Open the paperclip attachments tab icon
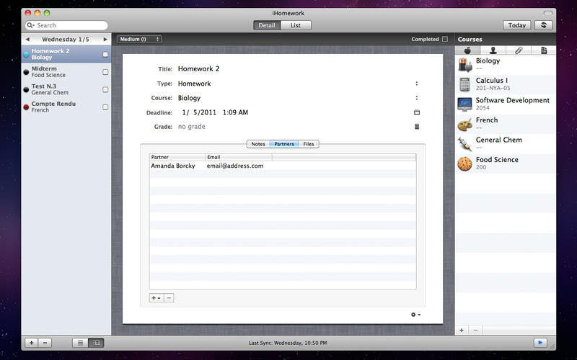The image size is (577, 360). pyautogui.click(x=519, y=50)
